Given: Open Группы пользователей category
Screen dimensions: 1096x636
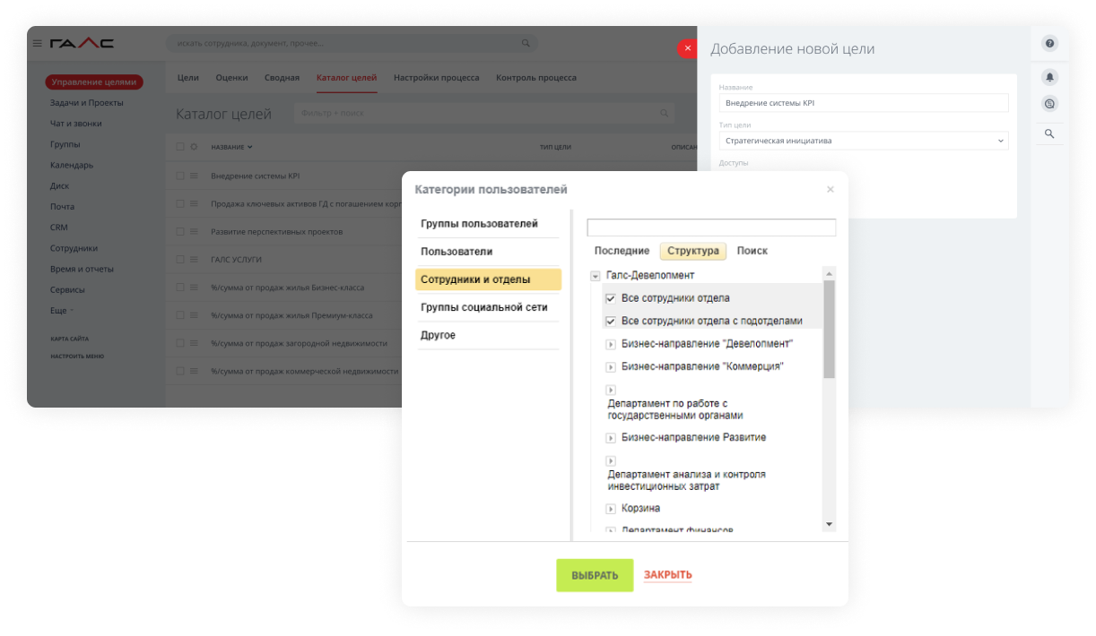Looking at the screenshot, I should [479, 224].
